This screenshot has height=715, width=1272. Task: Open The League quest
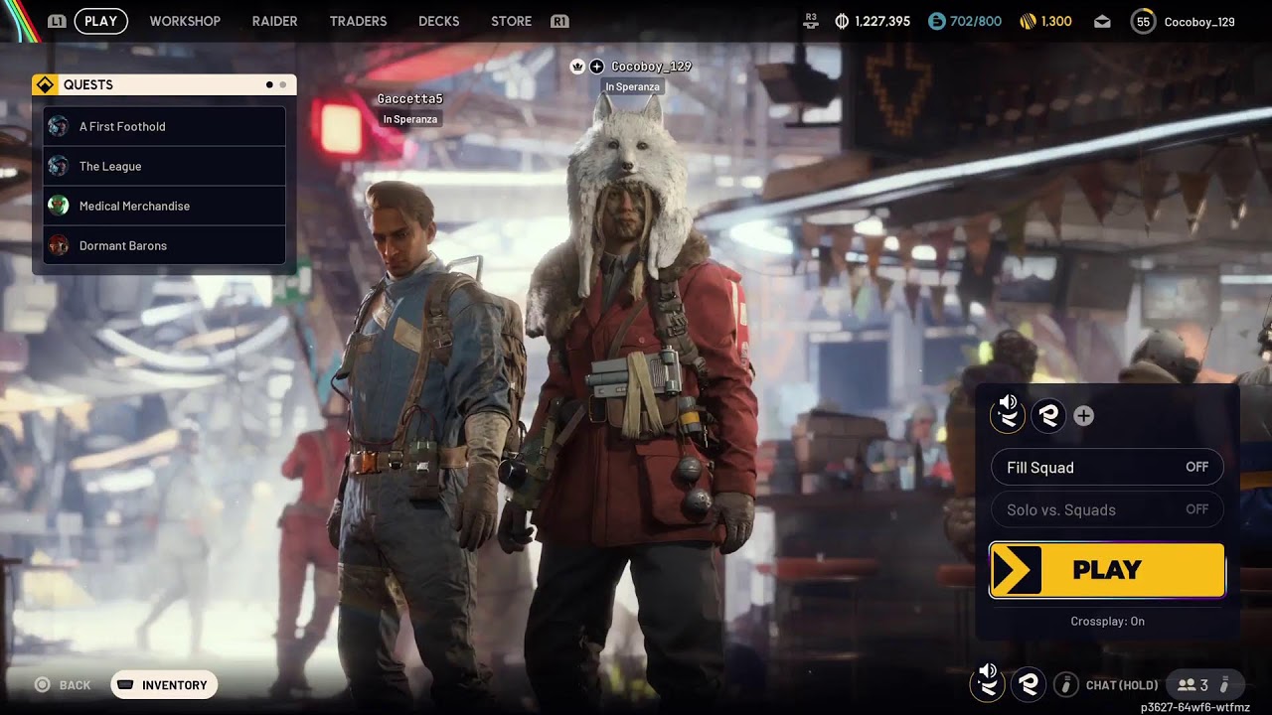164,166
